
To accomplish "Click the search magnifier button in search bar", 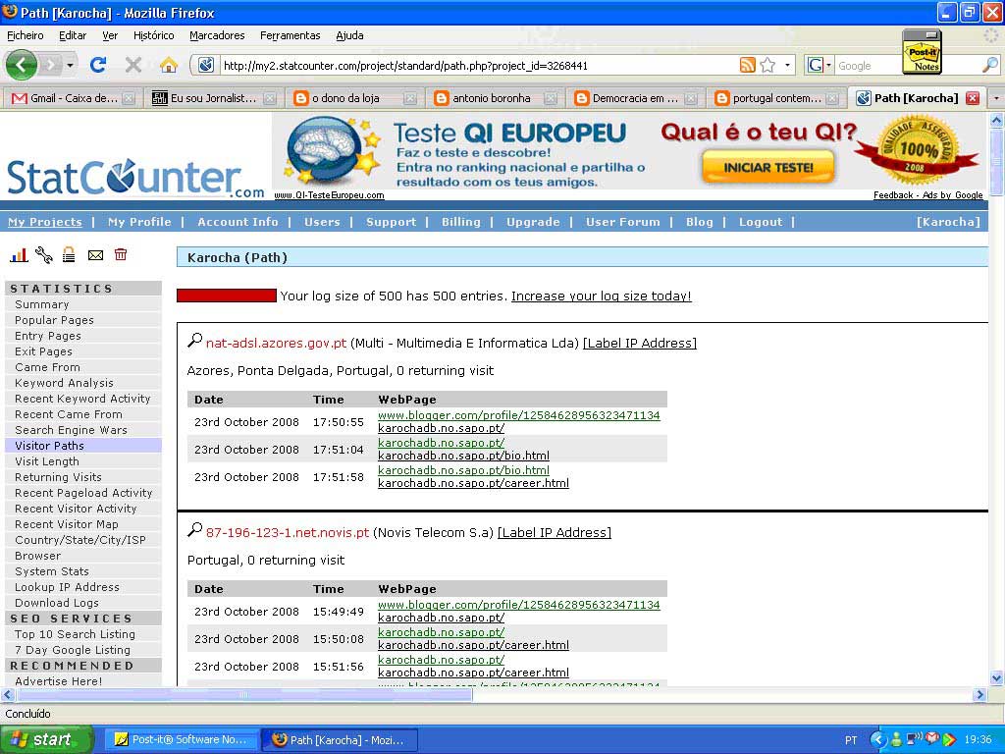I will click(x=990, y=65).
